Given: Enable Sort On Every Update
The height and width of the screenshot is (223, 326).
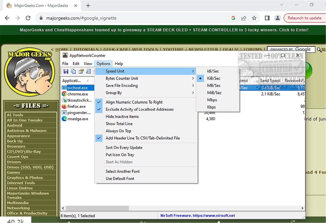Looking at the screenshot, I should 146,147.
